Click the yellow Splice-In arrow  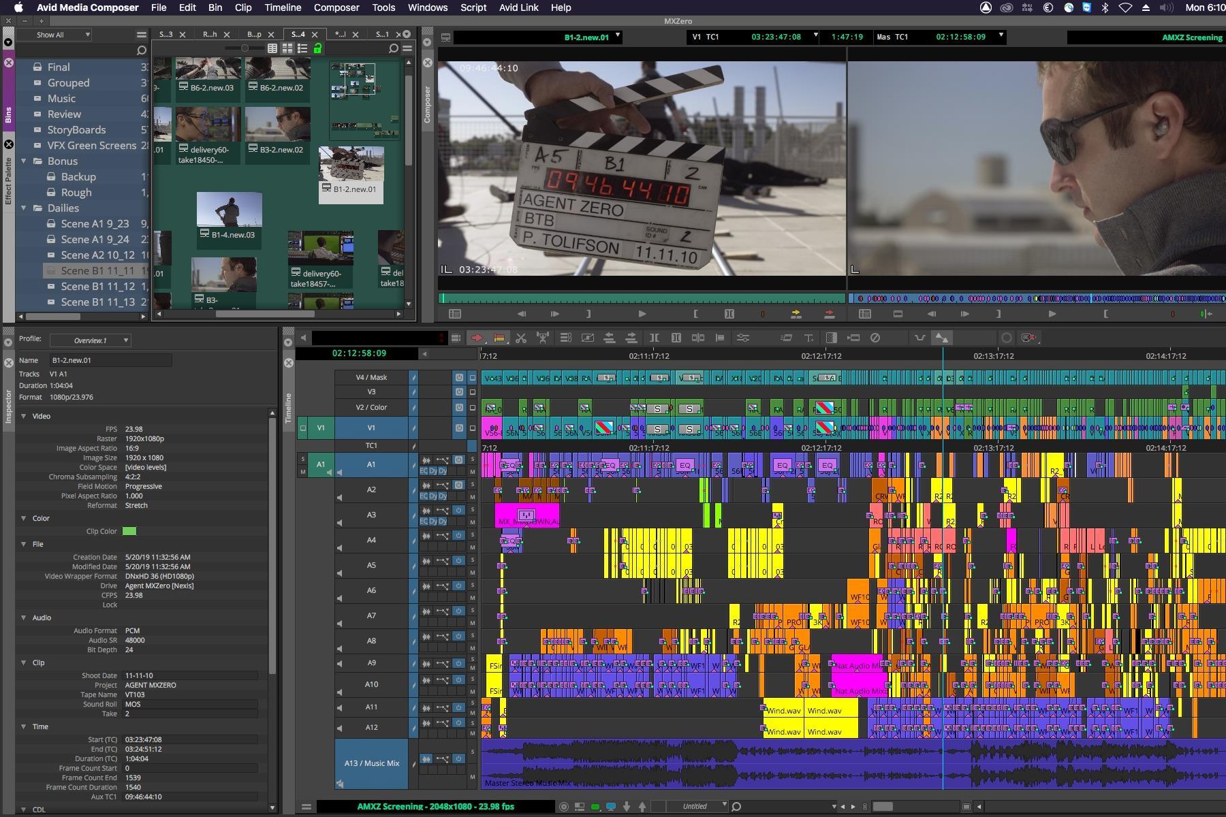point(796,314)
